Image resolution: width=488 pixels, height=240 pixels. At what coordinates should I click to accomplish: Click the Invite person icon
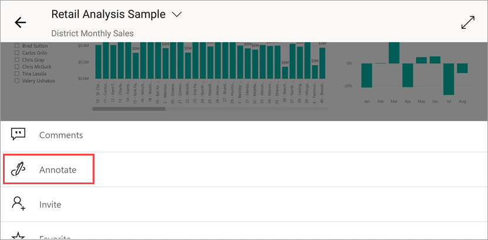(18, 204)
